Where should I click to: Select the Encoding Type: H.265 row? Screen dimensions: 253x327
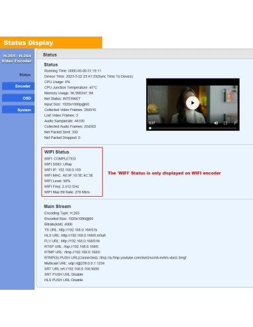coord(62,213)
